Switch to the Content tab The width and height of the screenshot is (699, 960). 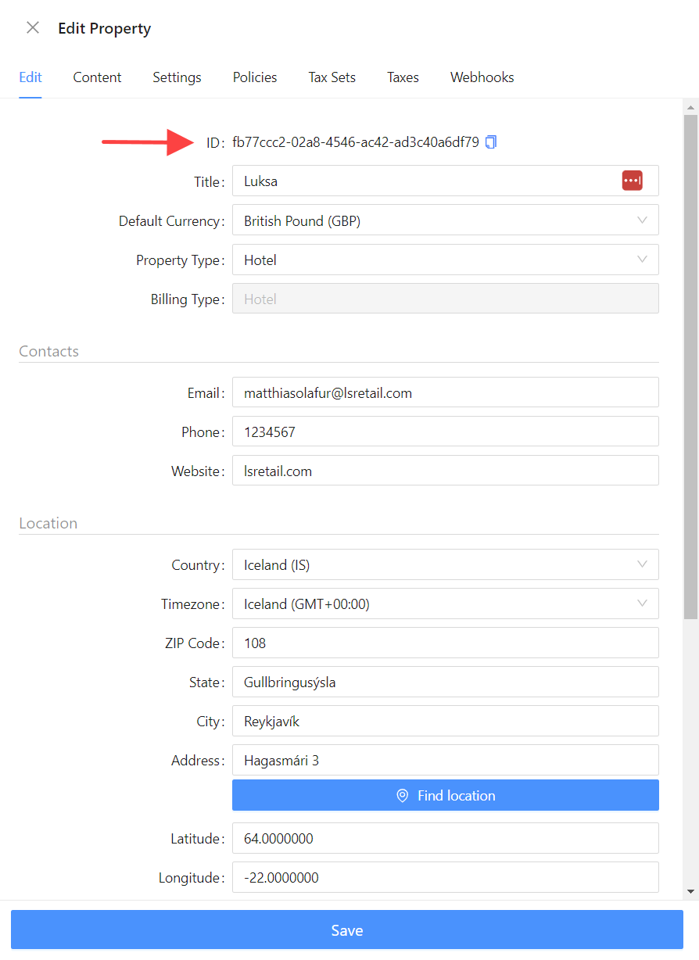point(97,77)
